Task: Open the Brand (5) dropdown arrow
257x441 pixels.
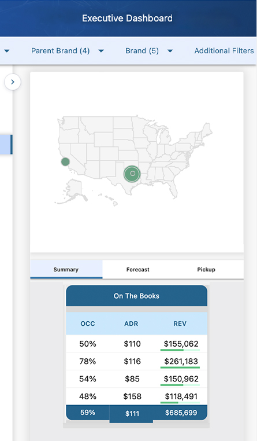Action: tap(170, 51)
